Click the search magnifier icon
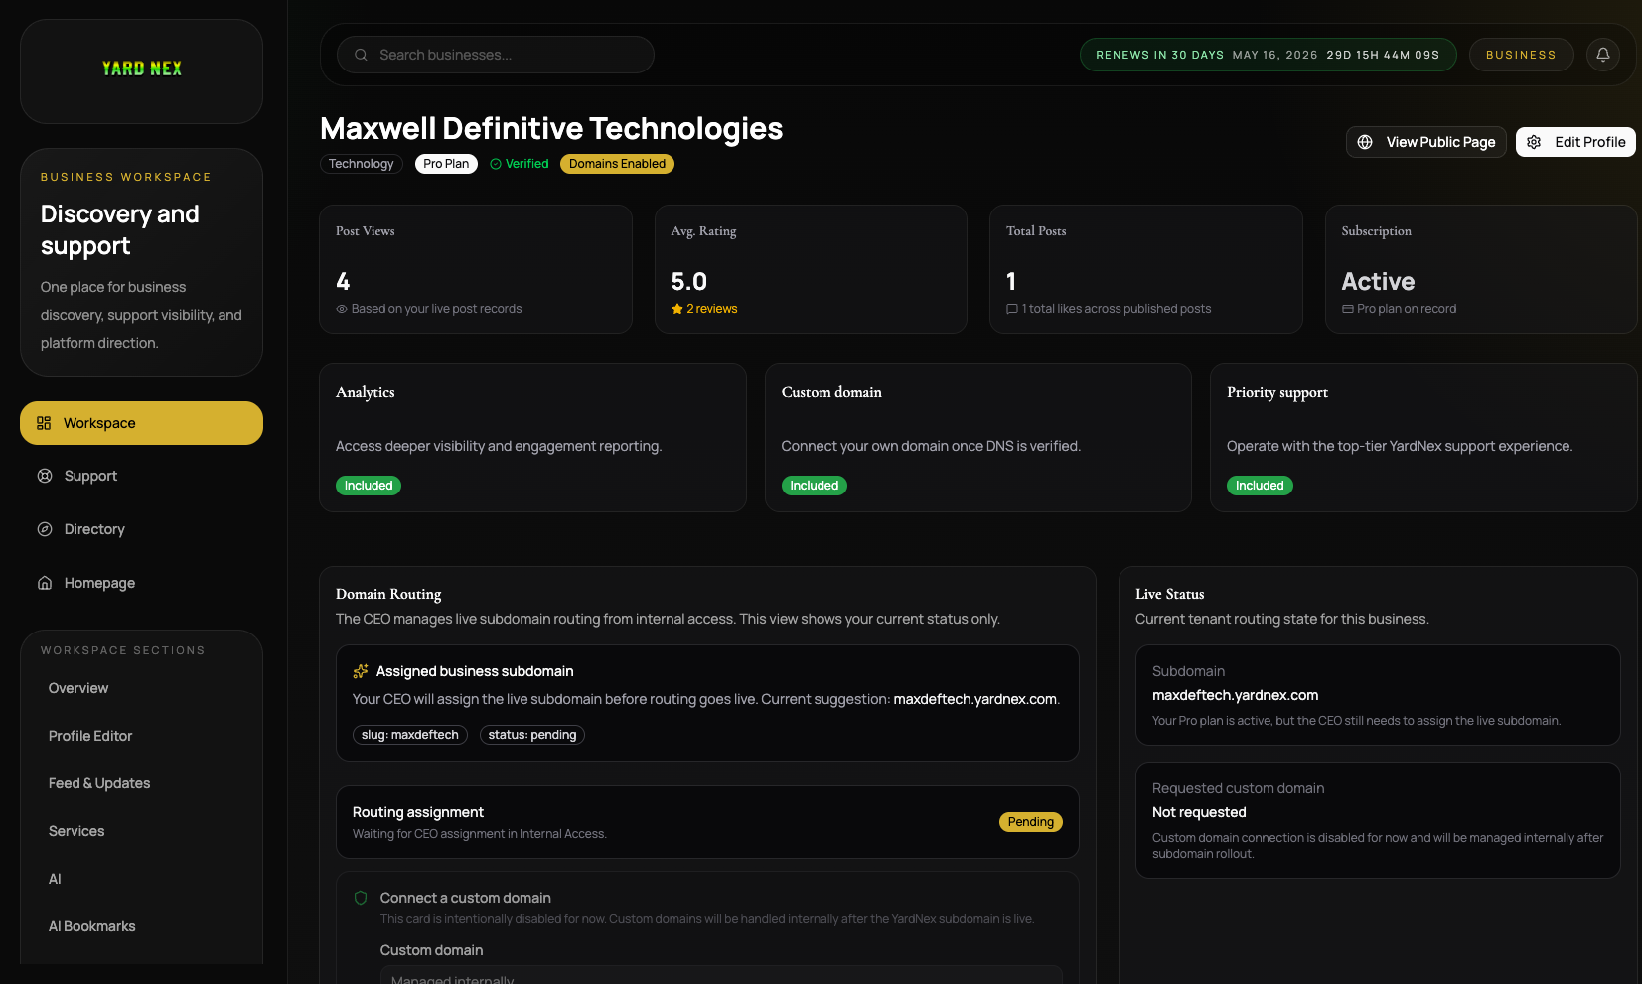 click(x=361, y=55)
